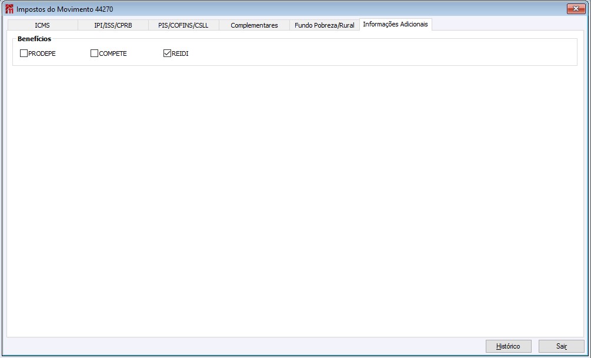Viewport: 591px width, 358px height.
Task: Click the Sair button
Action: 562,346
